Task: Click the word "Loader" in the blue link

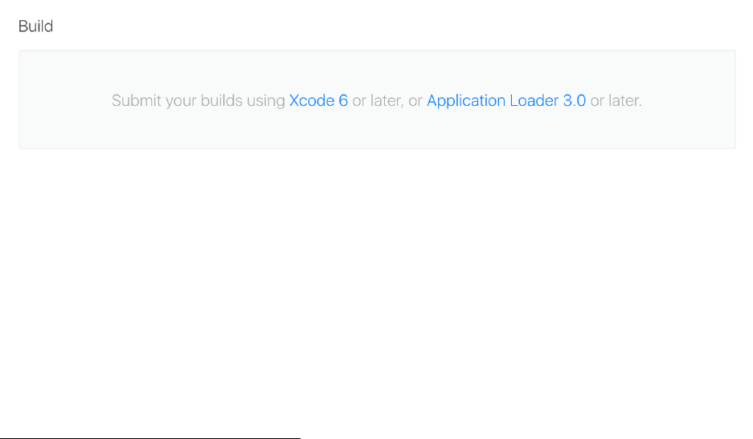Action: pos(534,101)
